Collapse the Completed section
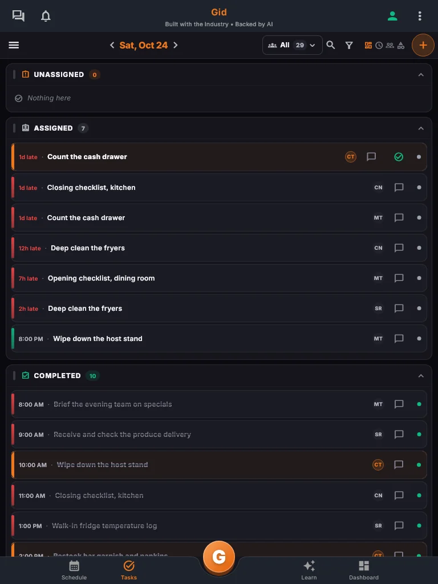 pyautogui.click(x=421, y=376)
